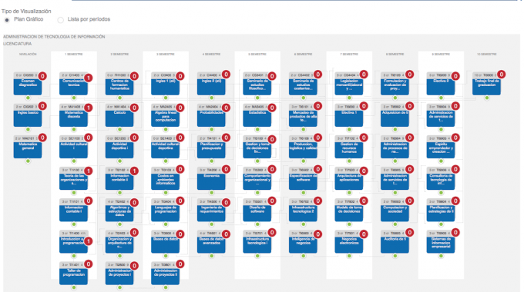Click red badge on Electiva 2 card
Viewport: 524px width, 292px height.
pos(455,76)
